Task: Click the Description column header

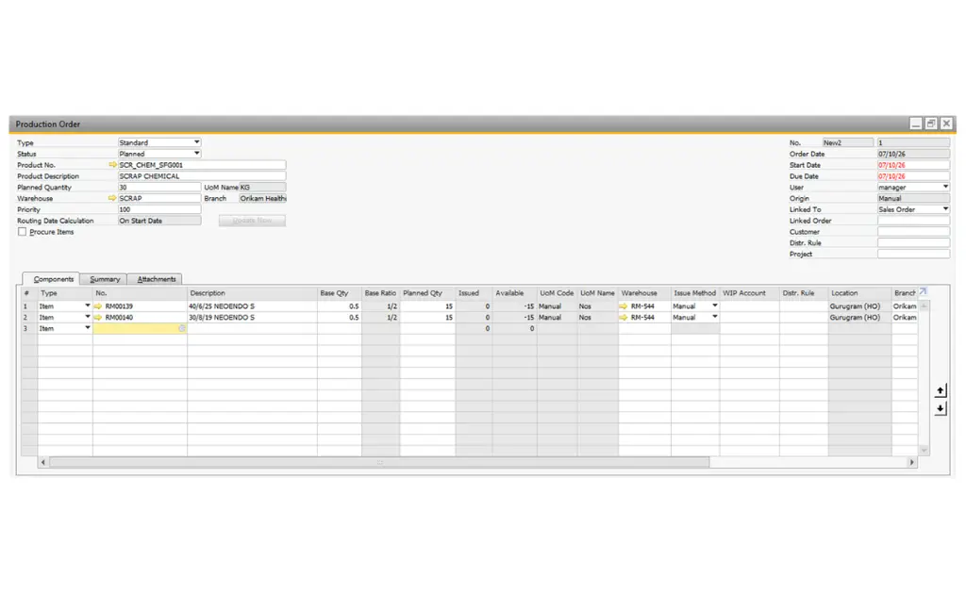Action: click(x=252, y=293)
